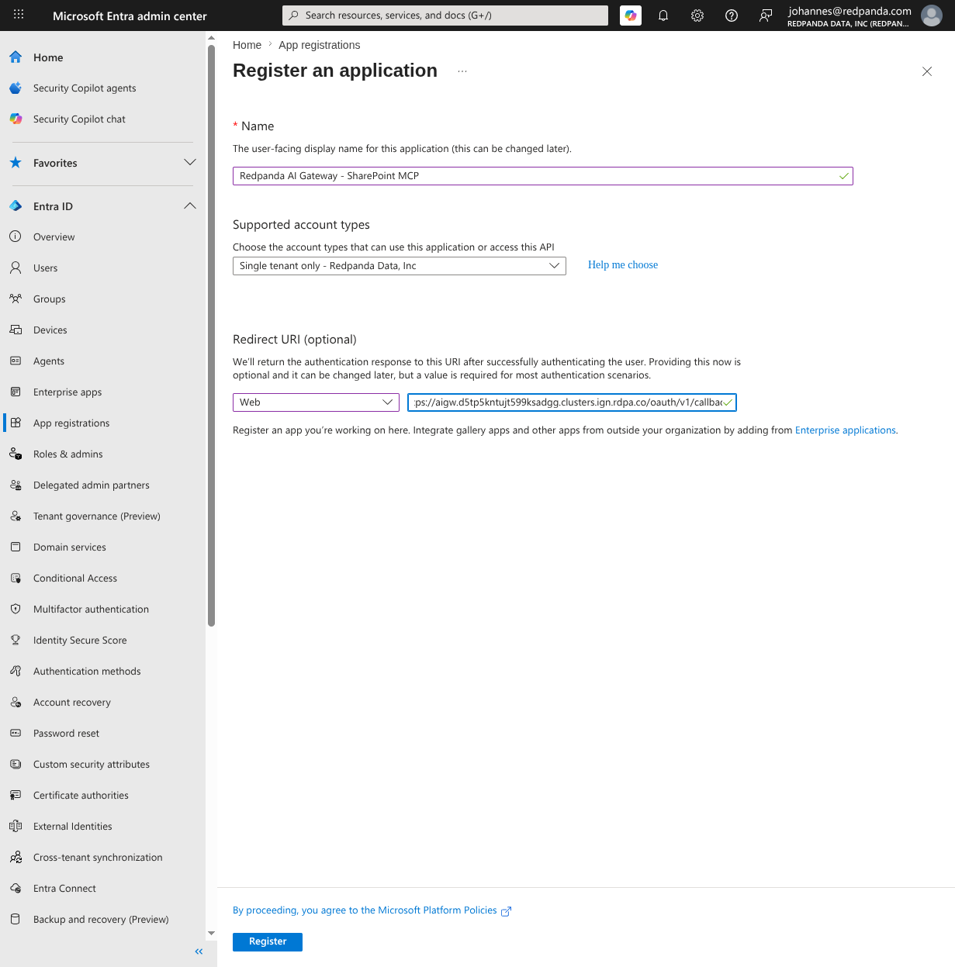Collapse the sidebar with double chevron

coord(199,951)
